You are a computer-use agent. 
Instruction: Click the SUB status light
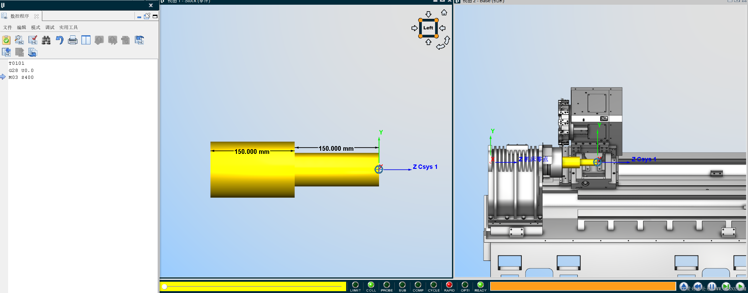[402, 285]
